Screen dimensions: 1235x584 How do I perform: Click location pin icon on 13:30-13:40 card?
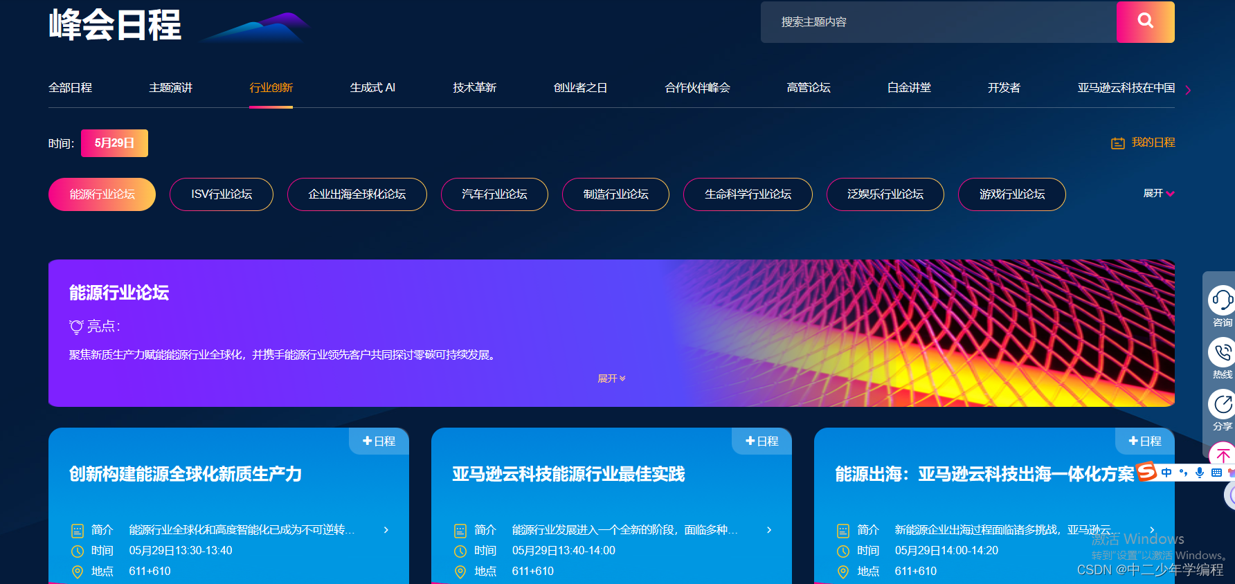click(x=78, y=572)
